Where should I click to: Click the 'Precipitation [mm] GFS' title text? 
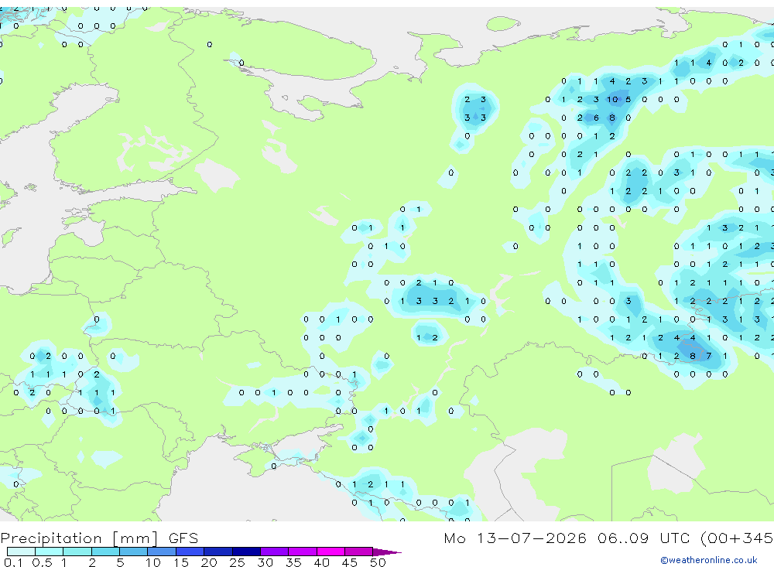coord(99,538)
